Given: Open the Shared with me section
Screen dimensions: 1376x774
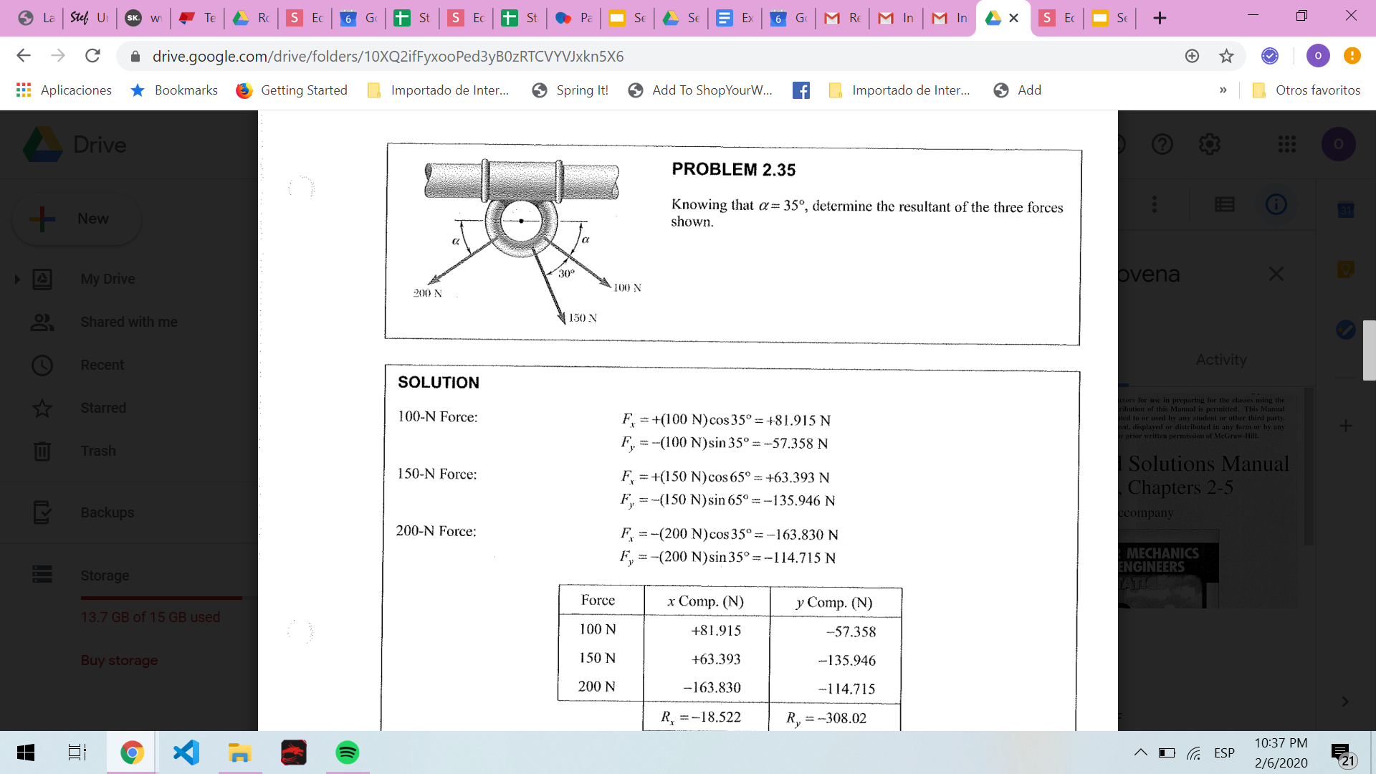Looking at the screenshot, I should point(128,322).
